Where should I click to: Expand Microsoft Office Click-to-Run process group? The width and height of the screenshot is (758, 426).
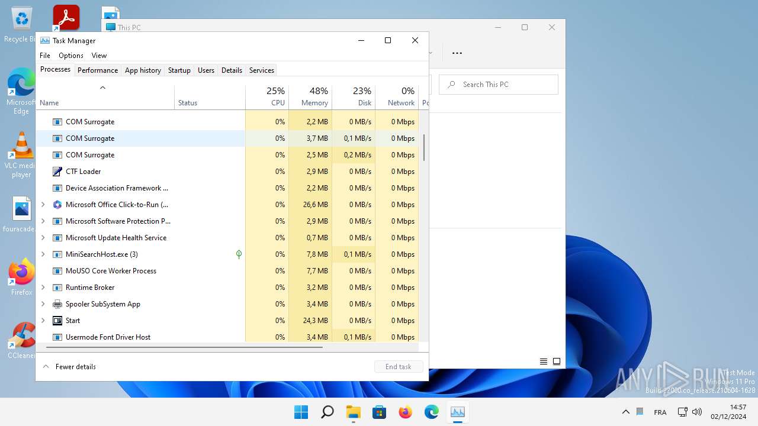[43, 205]
